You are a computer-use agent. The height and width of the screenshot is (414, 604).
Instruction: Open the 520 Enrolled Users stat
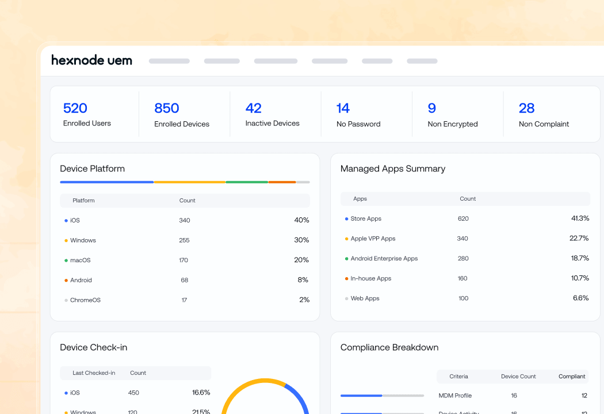tap(87, 114)
